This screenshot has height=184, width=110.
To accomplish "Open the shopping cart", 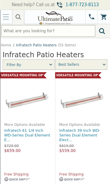I will [104, 17].
